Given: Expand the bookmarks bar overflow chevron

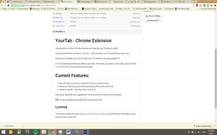Looking at the screenshot, I should 198,9.
